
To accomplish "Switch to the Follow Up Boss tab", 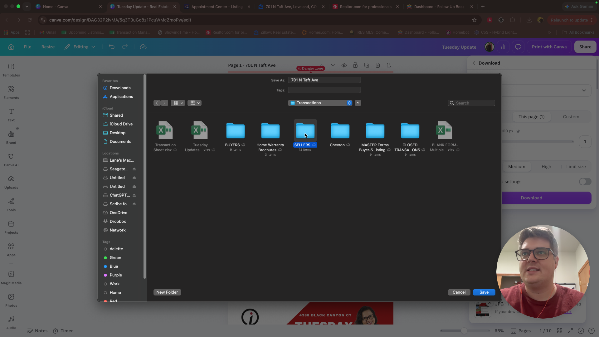I will (x=440, y=7).
